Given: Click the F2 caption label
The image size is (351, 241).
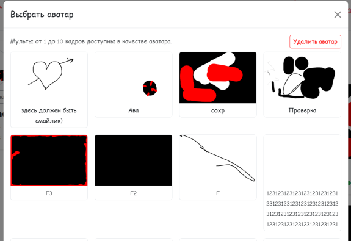Looking at the screenshot, I should point(134,193).
